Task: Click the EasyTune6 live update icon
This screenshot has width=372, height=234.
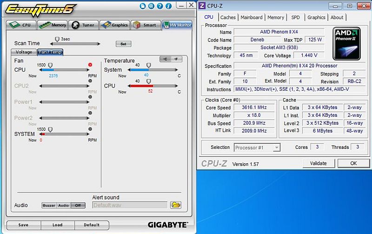Action: 143,6
